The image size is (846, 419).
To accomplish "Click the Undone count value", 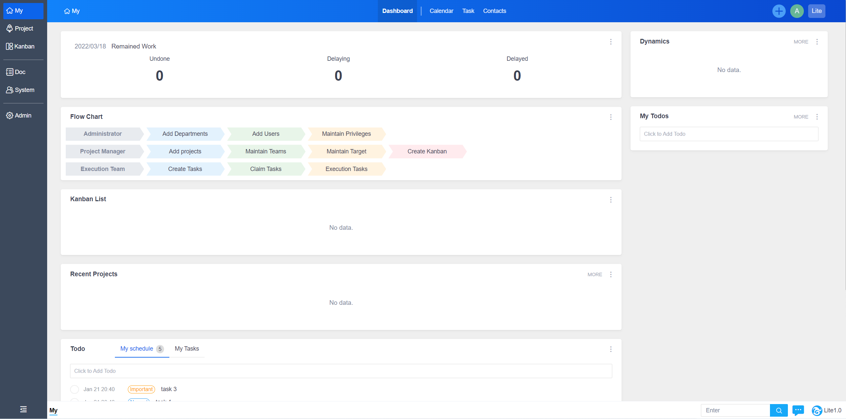I will 160,76.
